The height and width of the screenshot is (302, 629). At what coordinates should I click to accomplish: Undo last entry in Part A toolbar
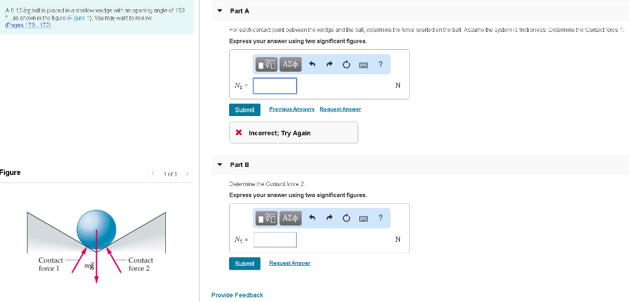click(x=313, y=64)
